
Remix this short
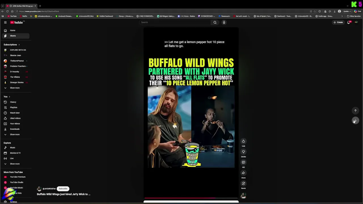coord(243,183)
